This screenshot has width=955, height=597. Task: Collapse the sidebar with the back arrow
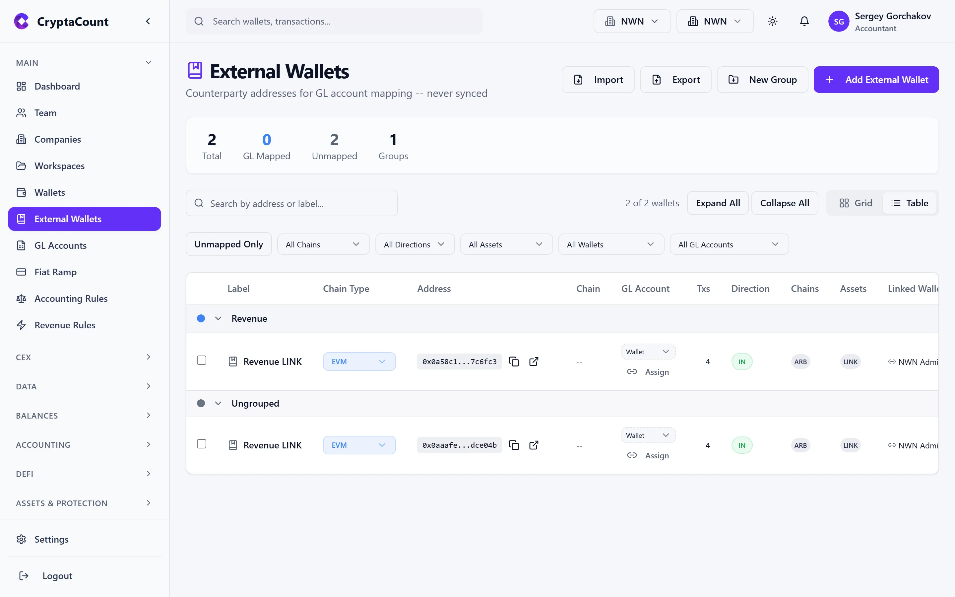tap(148, 21)
